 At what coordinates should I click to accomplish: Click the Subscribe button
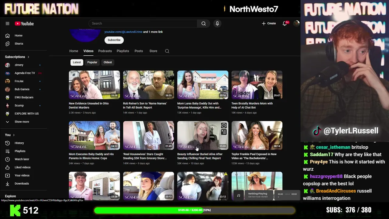pyautogui.click(x=114, y=40)
